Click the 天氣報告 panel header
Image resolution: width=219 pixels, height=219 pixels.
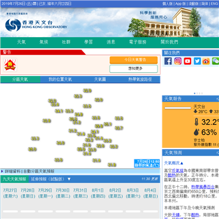coord(190,99)
